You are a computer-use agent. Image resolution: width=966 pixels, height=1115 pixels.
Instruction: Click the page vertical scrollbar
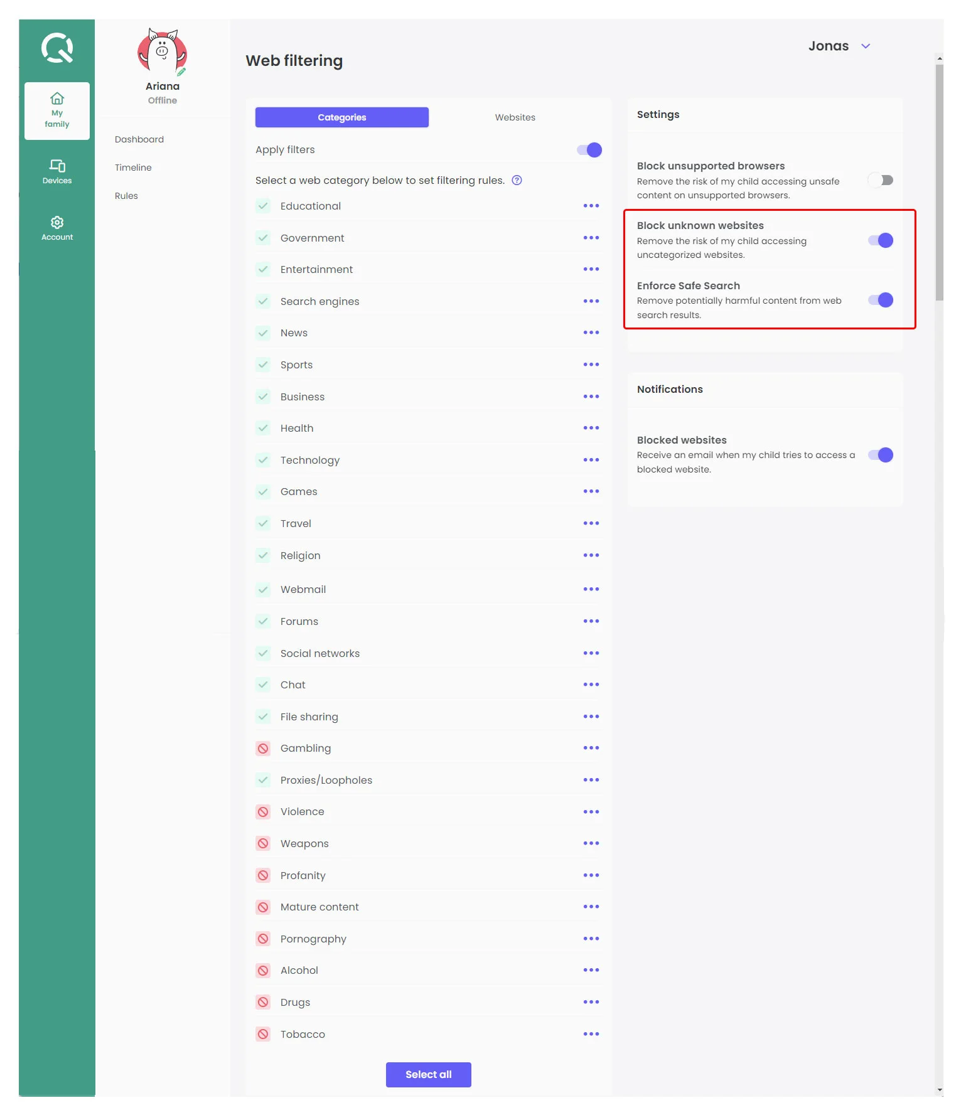point(939,182)
